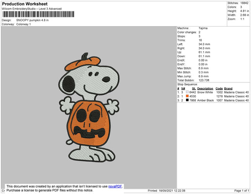Click the 'Printed: 18/09/2021 12:22:08' footer text
Viewport: 251px width, 194px height.
coord(166,191)
